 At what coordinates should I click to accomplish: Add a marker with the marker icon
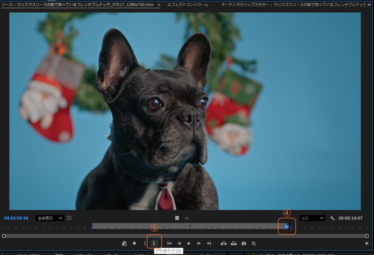(x=134, y=243)
